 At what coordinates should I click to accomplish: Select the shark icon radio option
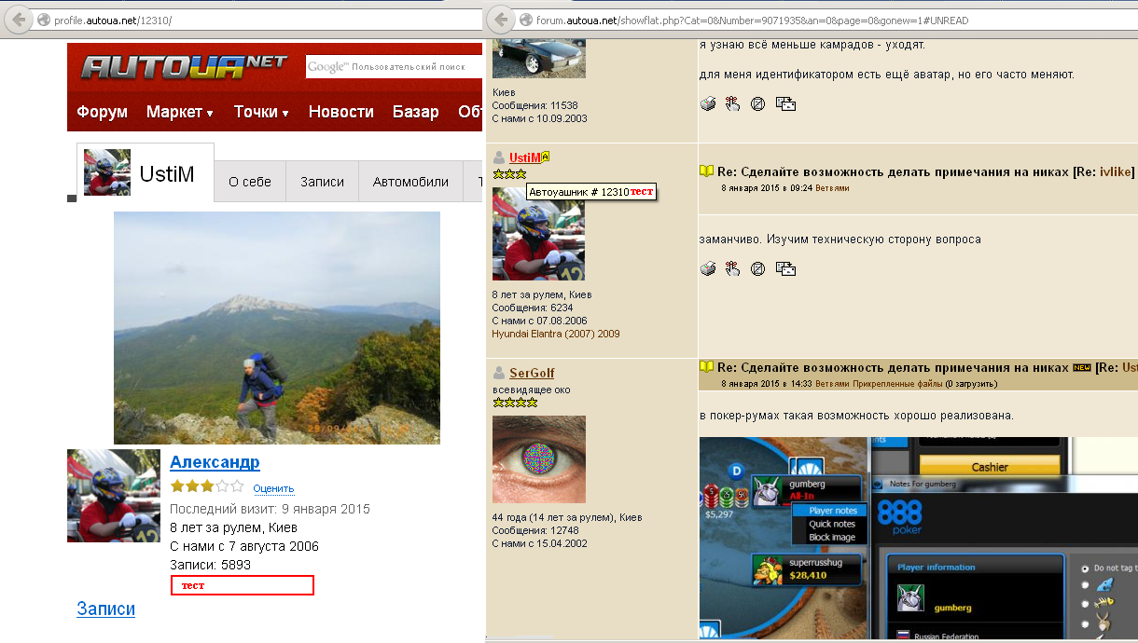click(1083, 585)
